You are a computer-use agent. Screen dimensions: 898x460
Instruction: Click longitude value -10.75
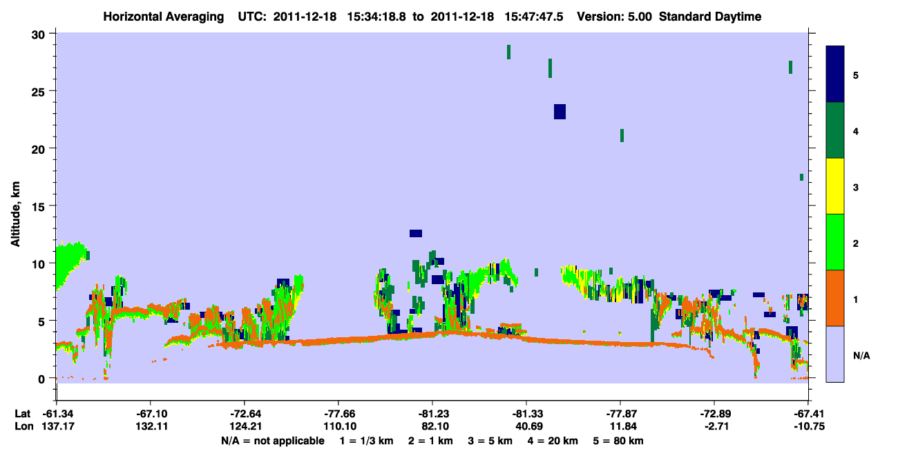pyautogui.click(x=808, y=426)
